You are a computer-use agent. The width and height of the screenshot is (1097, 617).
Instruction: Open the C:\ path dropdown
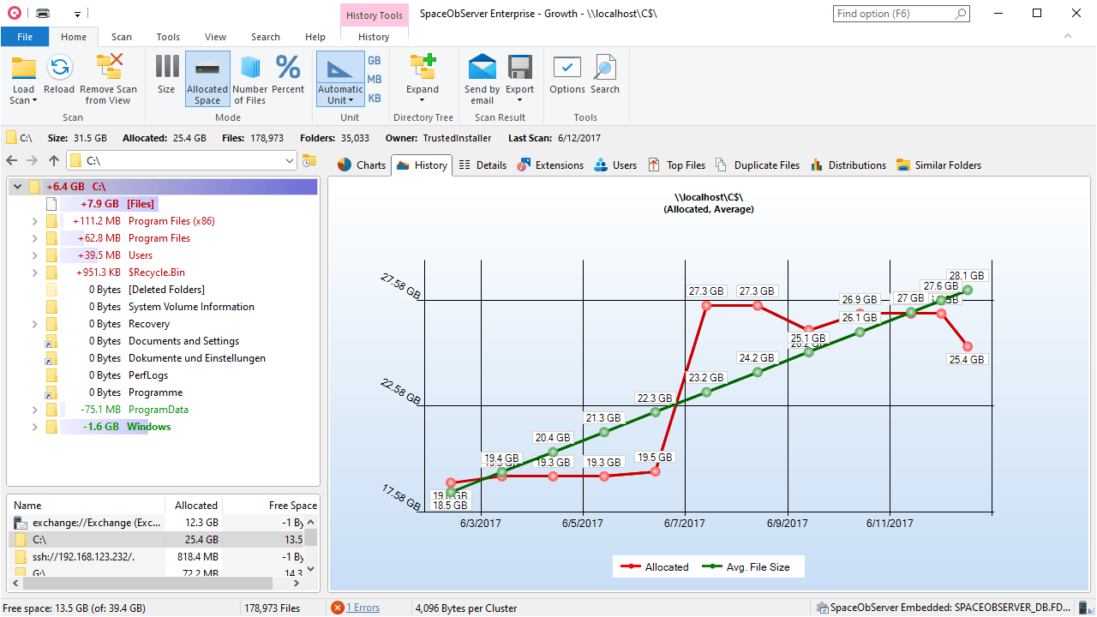[289, 161]
